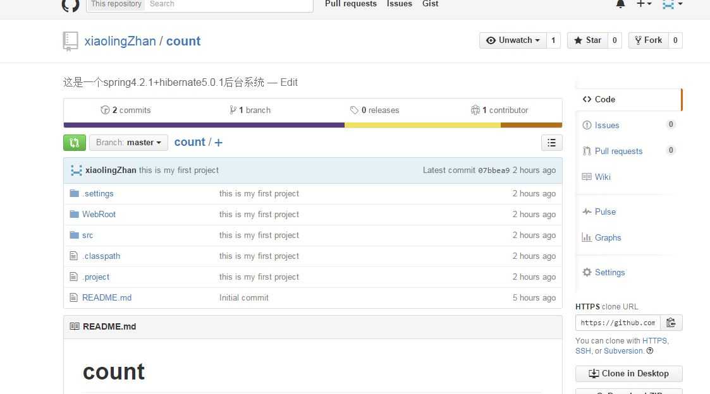Open Issues in the top navigation
710x394 pixels.
click(x=400, y=4)
